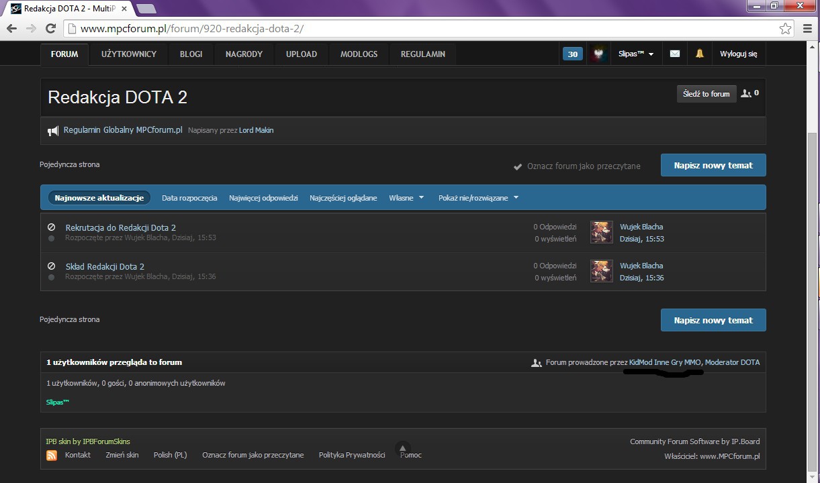This screenshot has height=483, width=820.
Task: Click the back-to-top arrow icon in the footer
Action: pyautogui.click(x=402, y=447)
